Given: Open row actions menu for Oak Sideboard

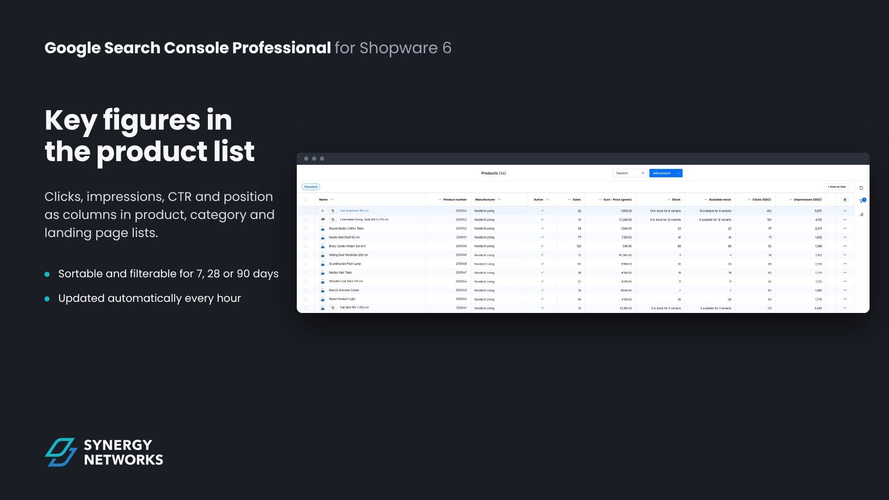Looking at the screenshot, I should 845,211.
